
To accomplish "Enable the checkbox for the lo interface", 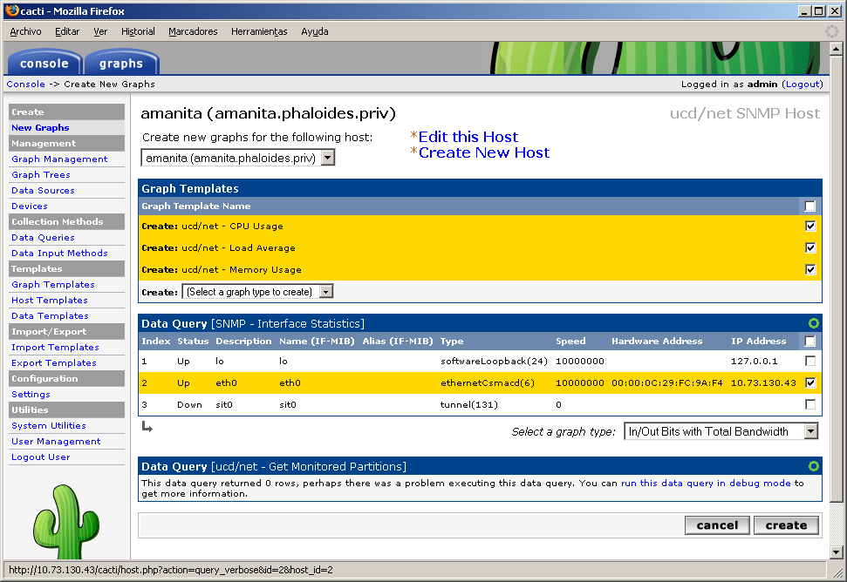I will [x=810, y=361].
